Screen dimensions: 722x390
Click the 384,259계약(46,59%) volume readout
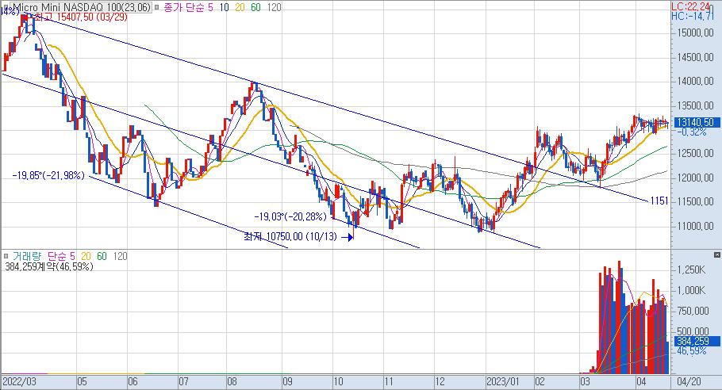tap(49, 266)
